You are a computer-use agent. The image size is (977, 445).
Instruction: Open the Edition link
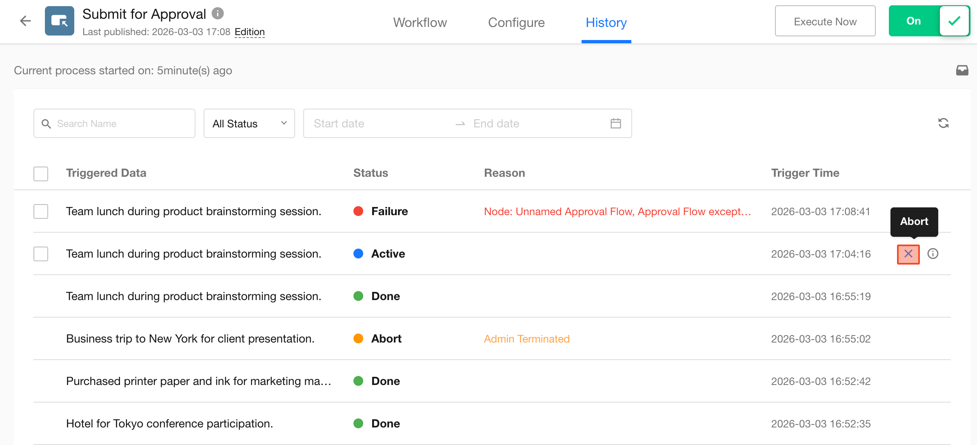pyautogui.click(x=249, y=32)
